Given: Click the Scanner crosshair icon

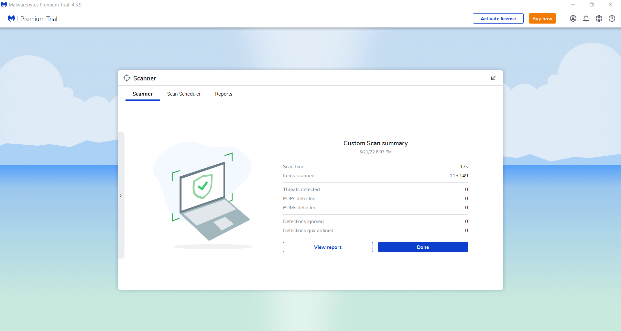Looking at the screenshot, I should click(127, 78).
